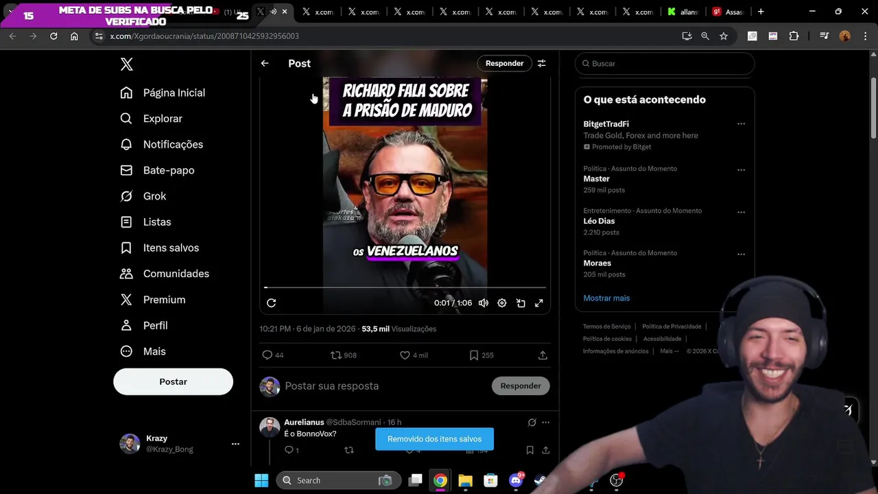Bookmark page with the star icon
The height and width of the screenshot is (494, 878).
723,36
